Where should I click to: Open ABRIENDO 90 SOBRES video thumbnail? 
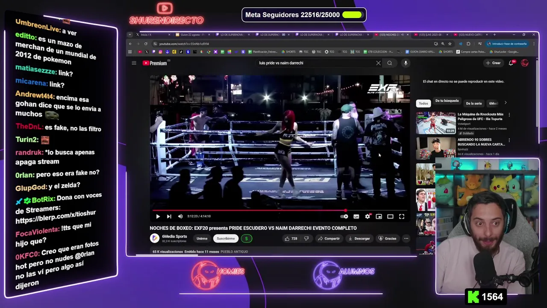coord(436,148)
